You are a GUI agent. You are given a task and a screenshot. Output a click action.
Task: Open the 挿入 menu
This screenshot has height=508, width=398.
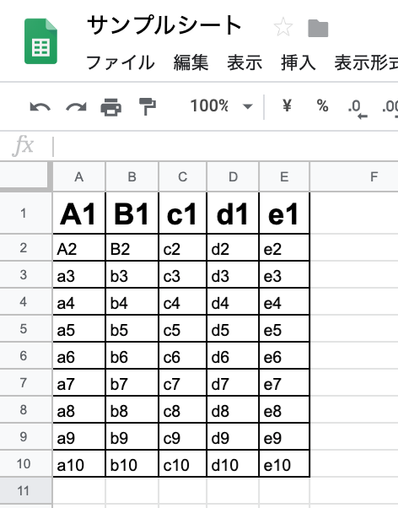click(298, 62)
